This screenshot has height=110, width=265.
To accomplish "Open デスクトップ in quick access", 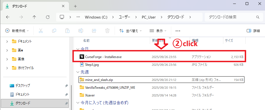I will pos(23,86).
